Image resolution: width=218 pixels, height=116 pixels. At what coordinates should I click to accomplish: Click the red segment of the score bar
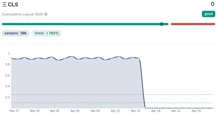point(193,24)
